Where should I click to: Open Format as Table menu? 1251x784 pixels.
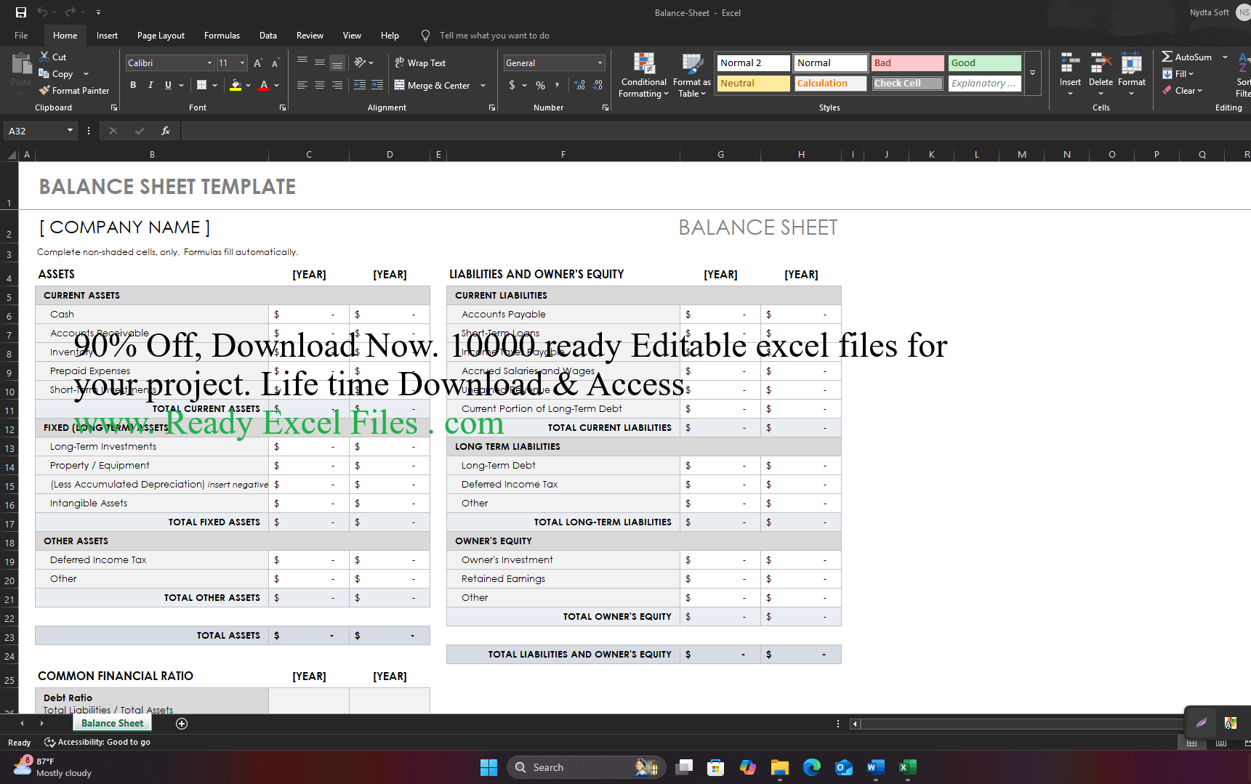691,75
